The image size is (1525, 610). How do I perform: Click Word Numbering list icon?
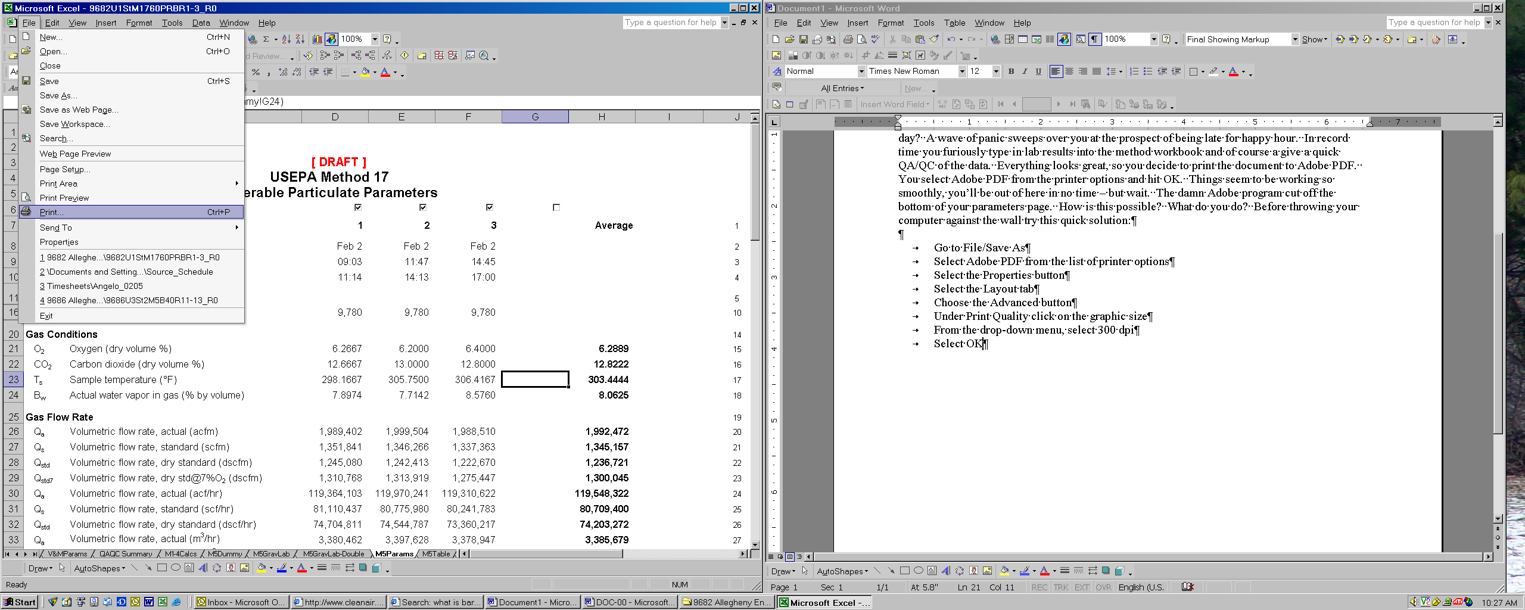coord(1134,71)
